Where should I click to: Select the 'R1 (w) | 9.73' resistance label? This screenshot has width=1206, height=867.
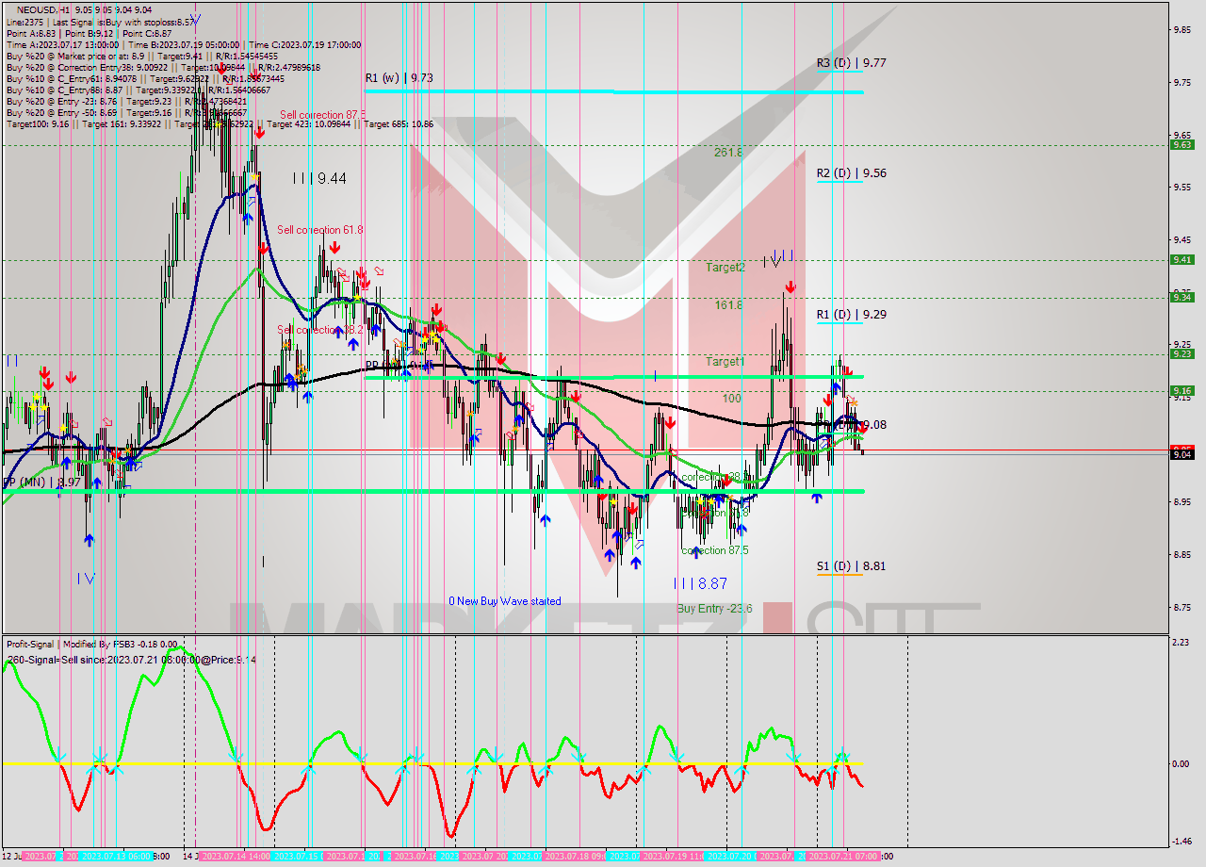pyautogui.click(x=399, y=78)
